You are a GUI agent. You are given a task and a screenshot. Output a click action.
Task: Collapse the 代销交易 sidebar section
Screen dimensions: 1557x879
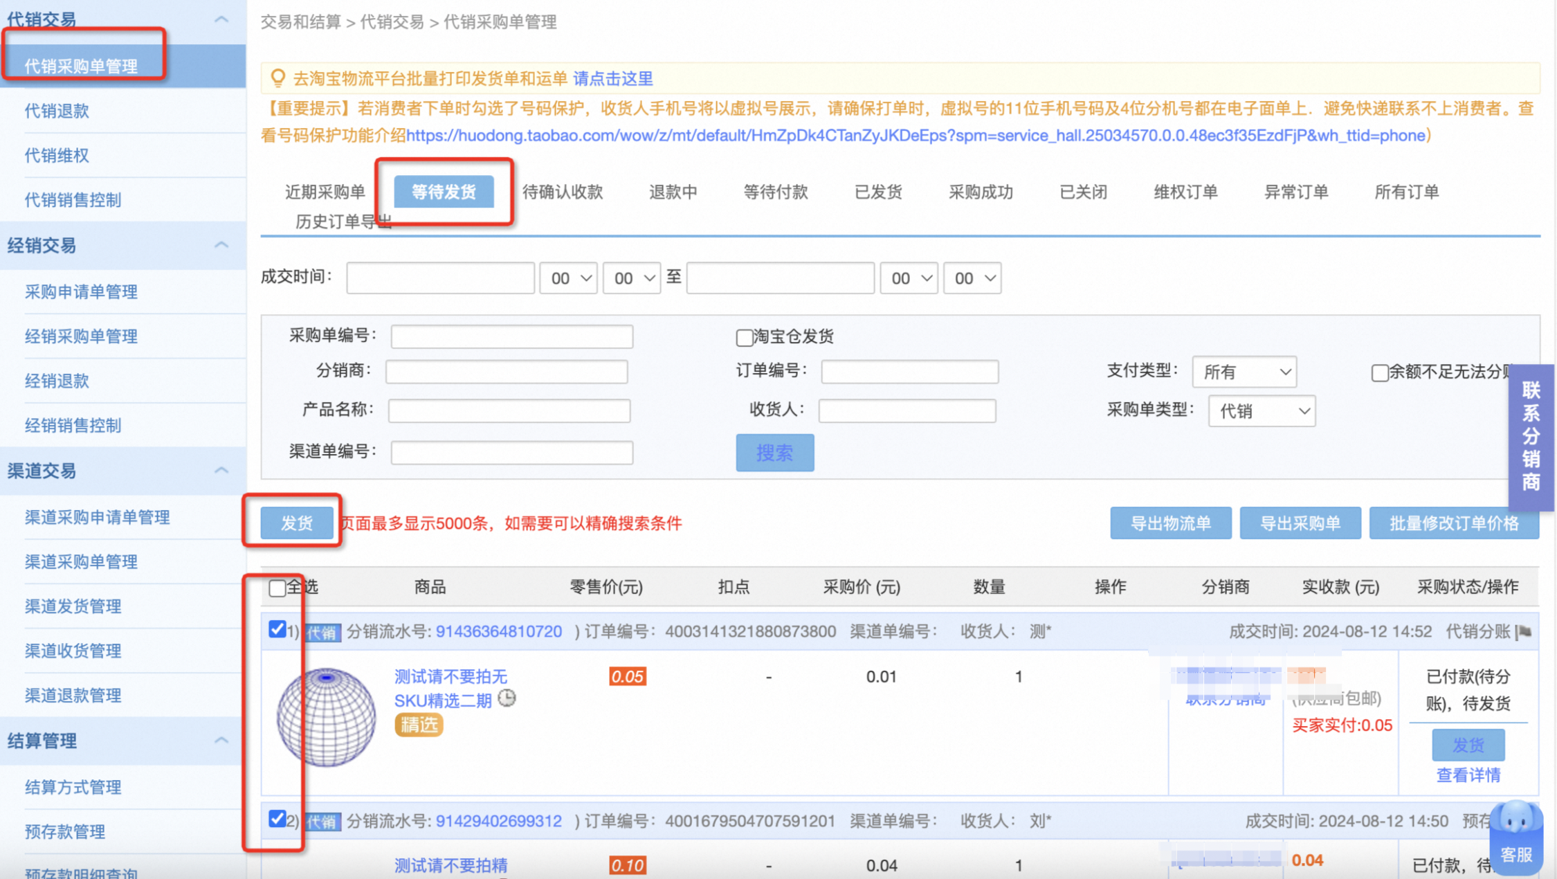coord(221,19)
